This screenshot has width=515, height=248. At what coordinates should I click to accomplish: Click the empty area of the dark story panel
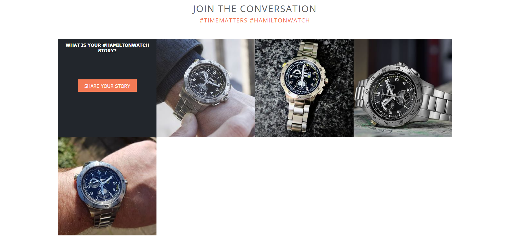(x=107, y=115)
